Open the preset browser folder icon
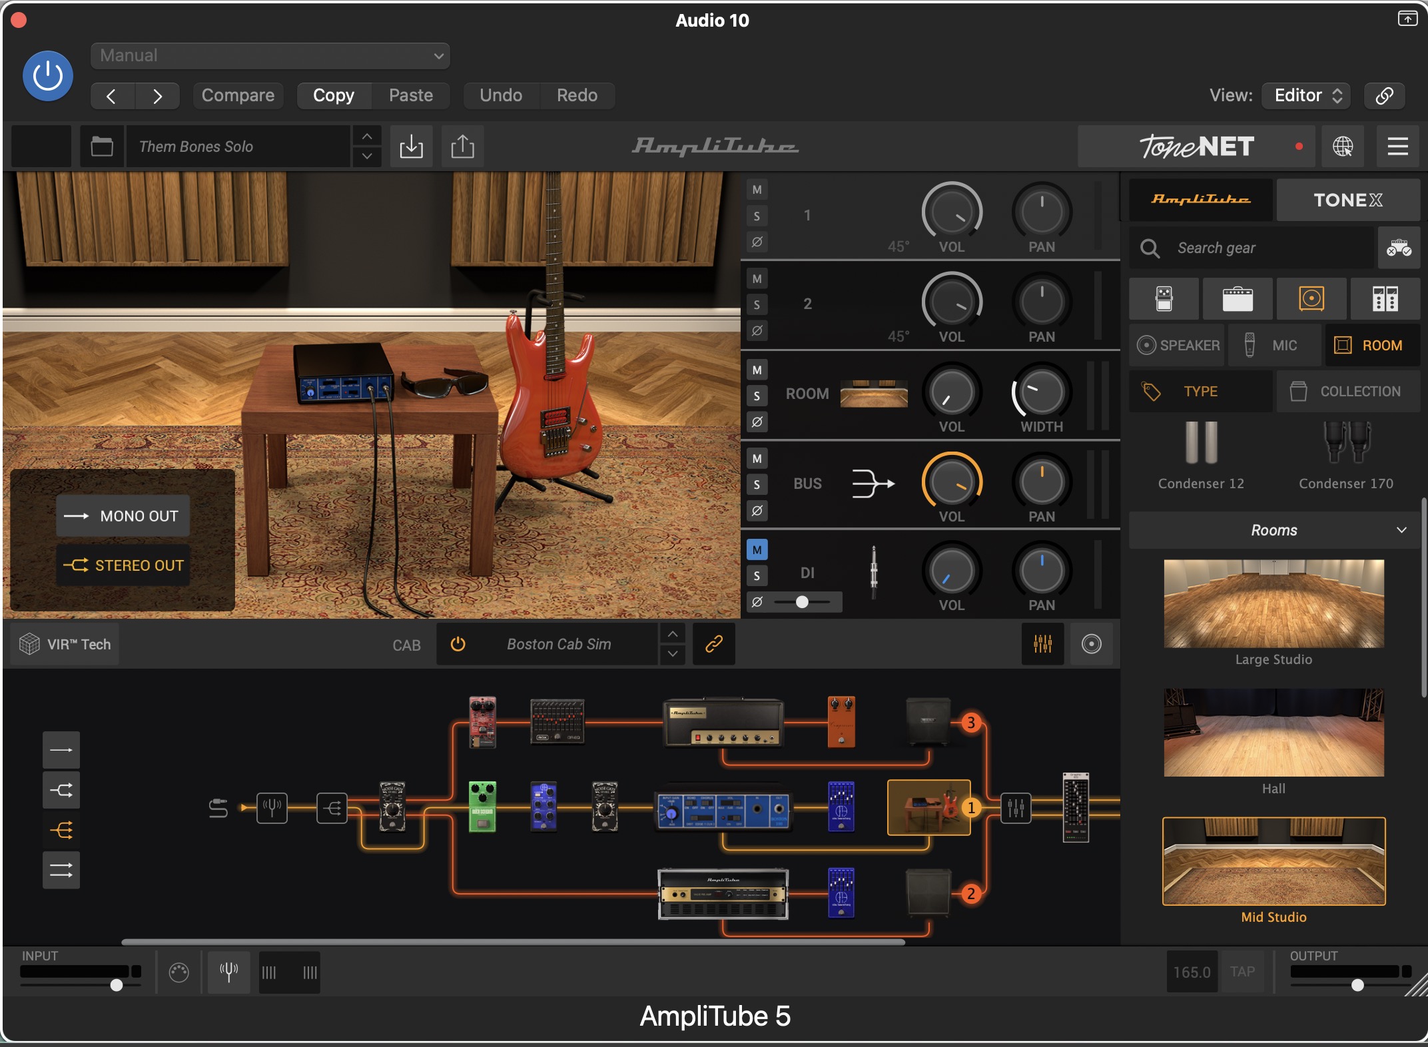Viewport: 1428px width, 1047px height. coord(102,147)
